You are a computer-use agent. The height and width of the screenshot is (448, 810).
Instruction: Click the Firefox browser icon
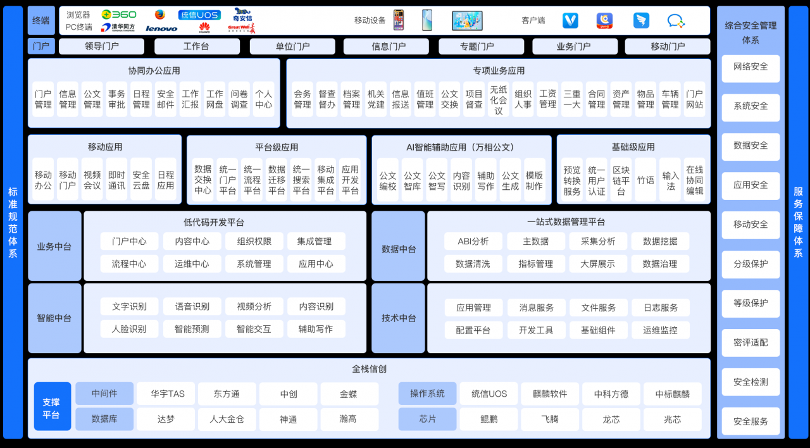point(160,15)
